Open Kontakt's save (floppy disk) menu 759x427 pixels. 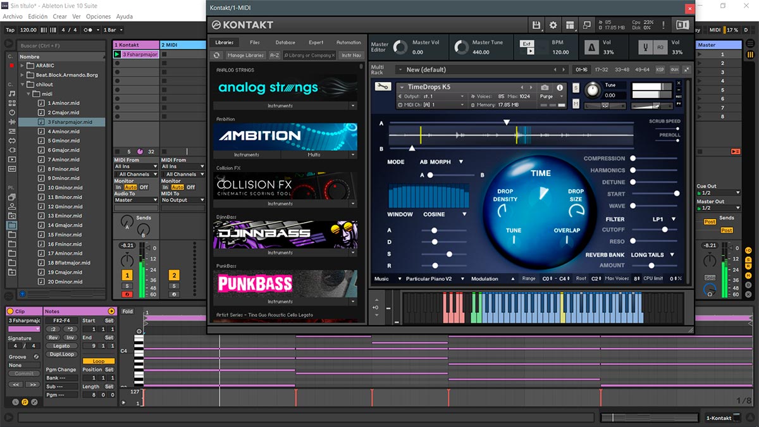pos(537,25)
